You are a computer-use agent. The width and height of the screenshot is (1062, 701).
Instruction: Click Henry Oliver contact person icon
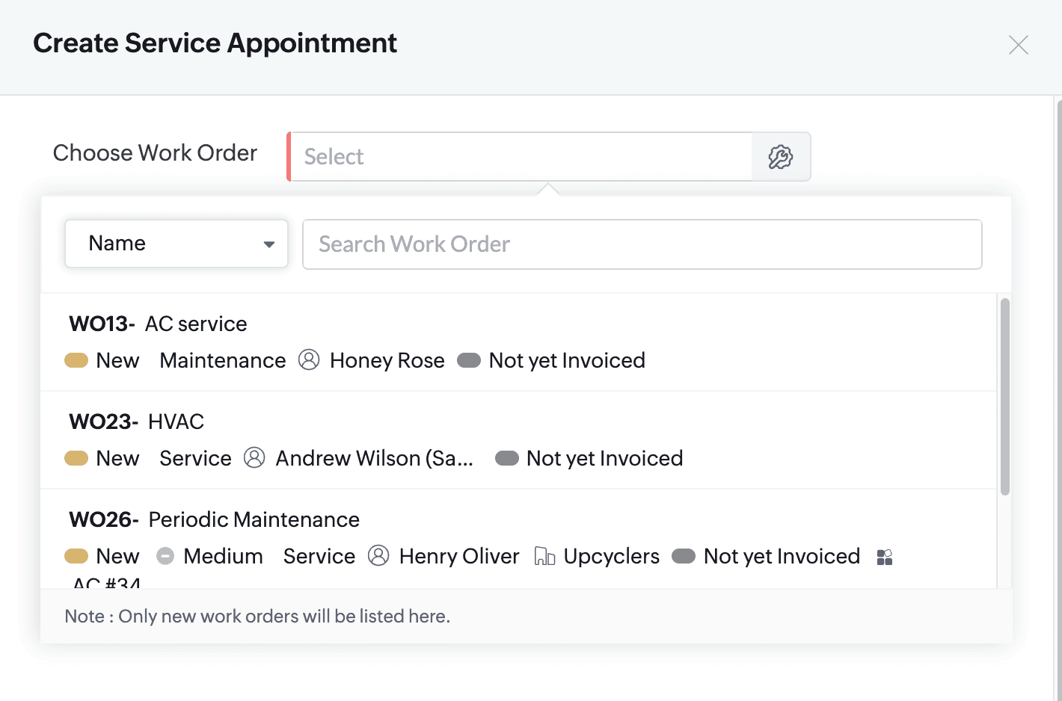(378, 556)
